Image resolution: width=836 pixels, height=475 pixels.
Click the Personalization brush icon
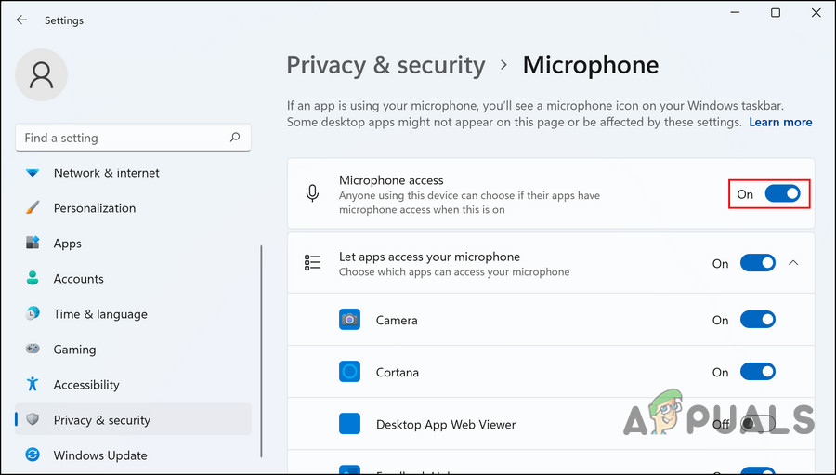tap(33, 208)
